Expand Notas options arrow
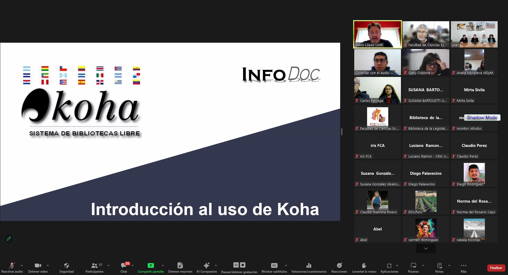 coord(449,265)
